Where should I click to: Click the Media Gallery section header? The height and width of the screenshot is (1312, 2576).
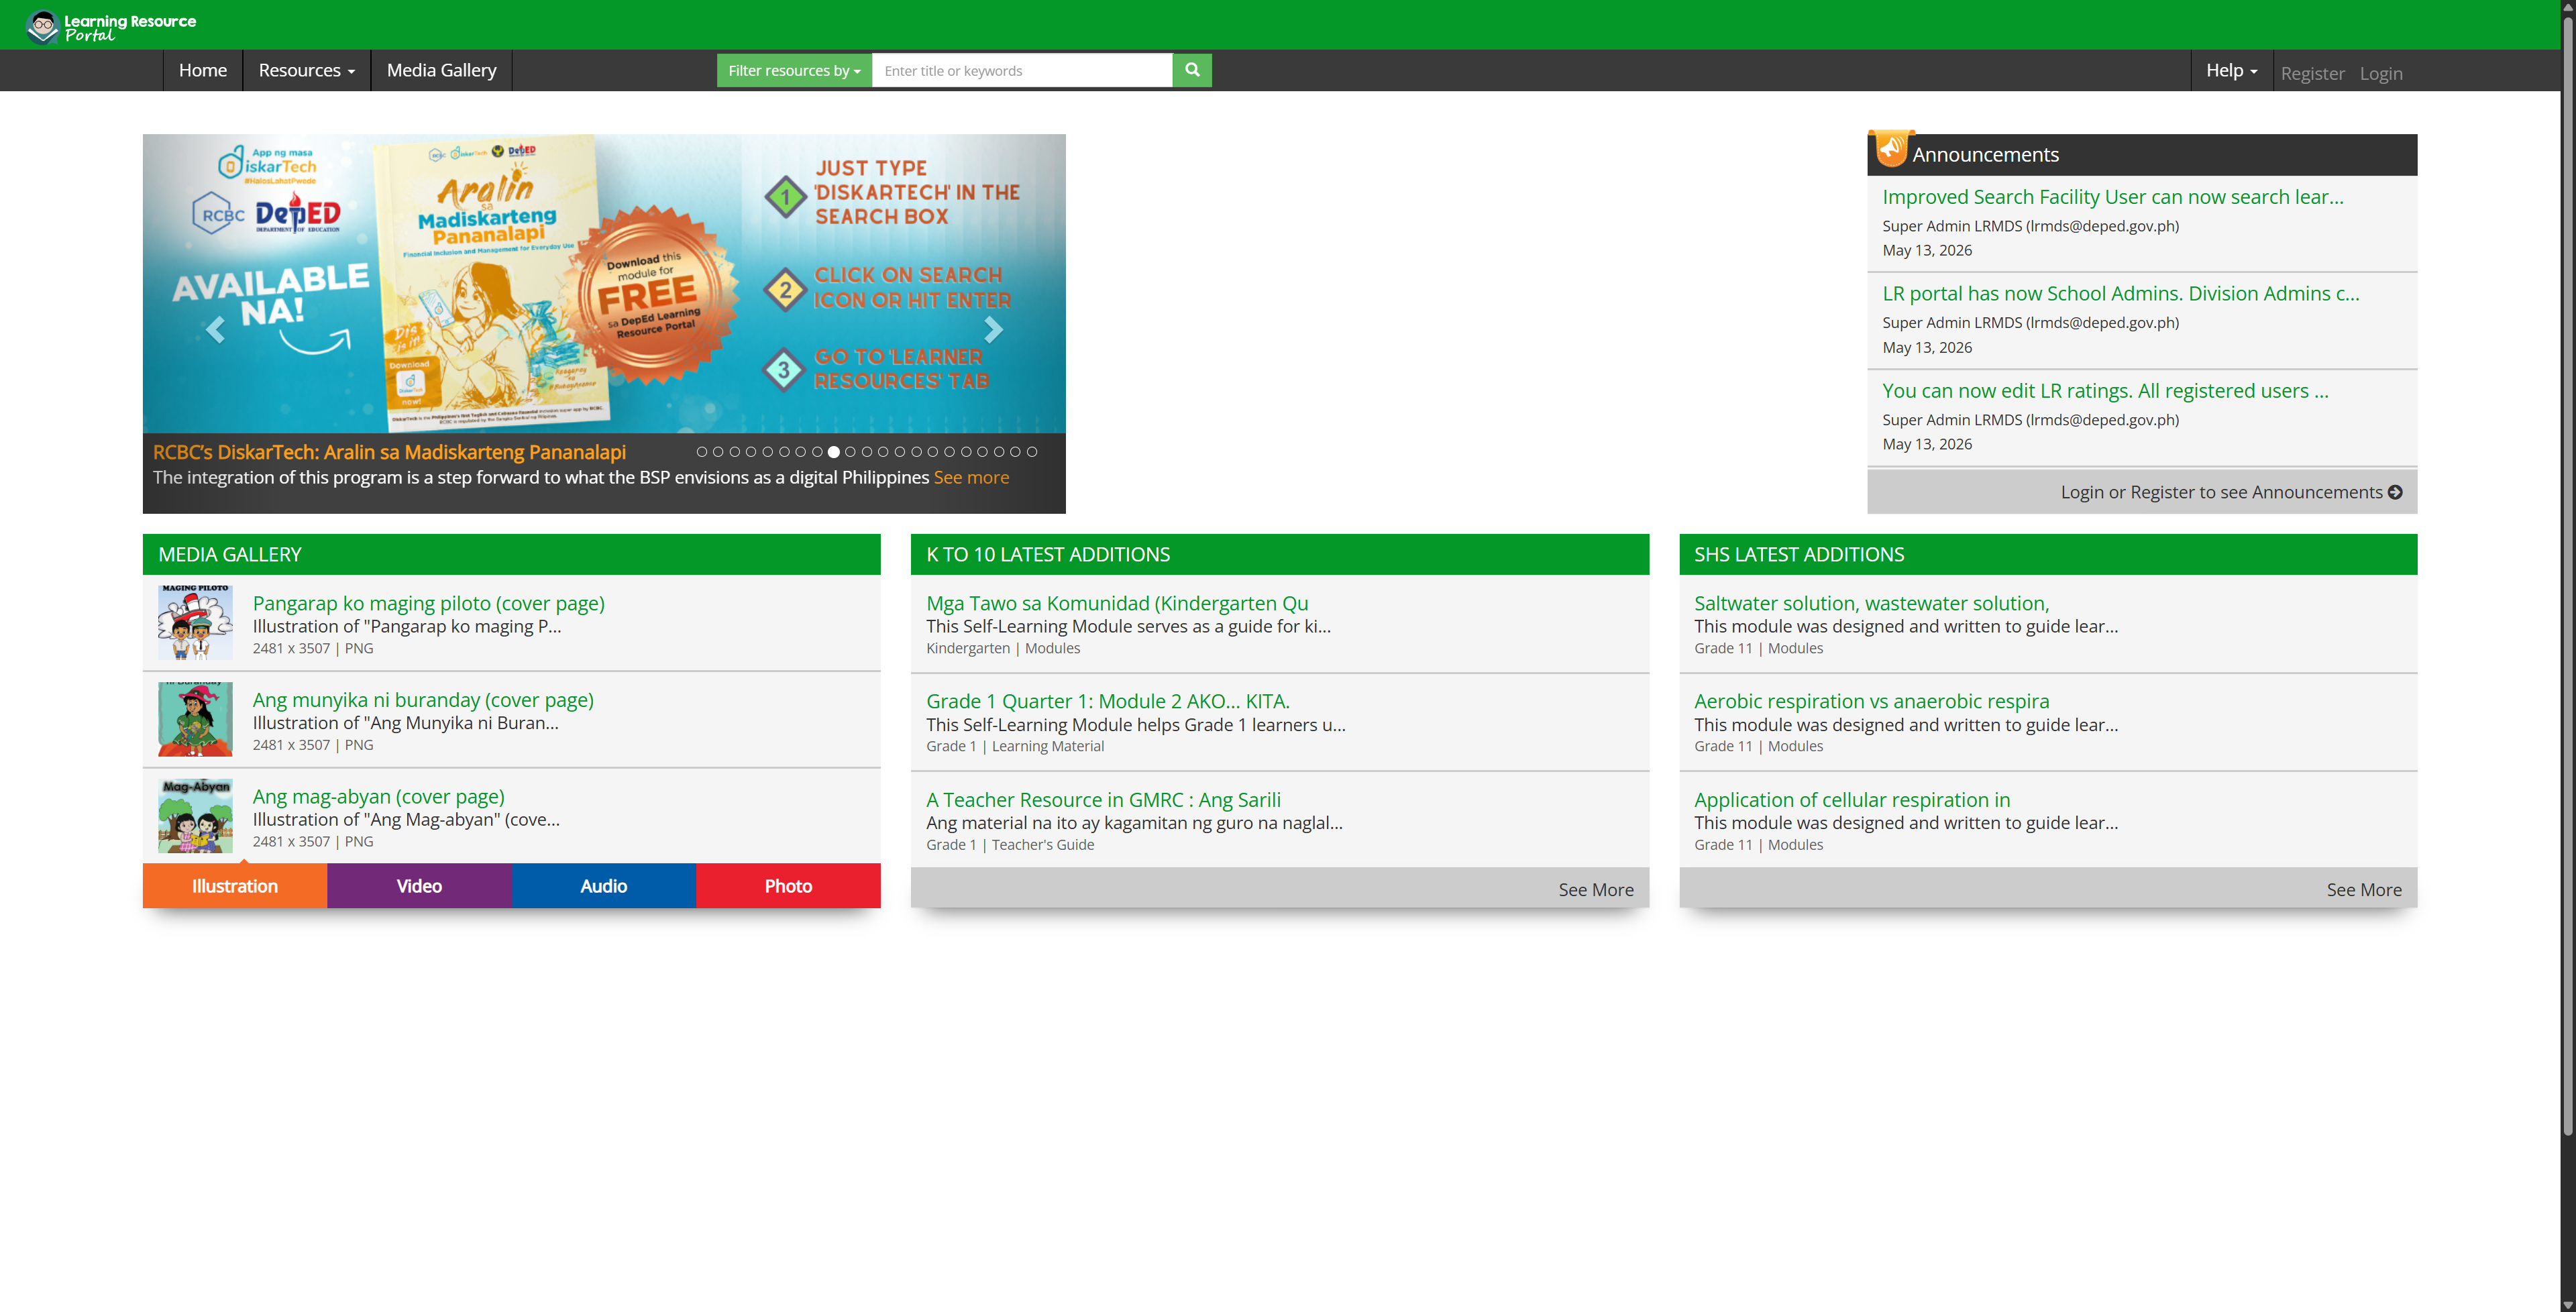(x=511, y=554)
